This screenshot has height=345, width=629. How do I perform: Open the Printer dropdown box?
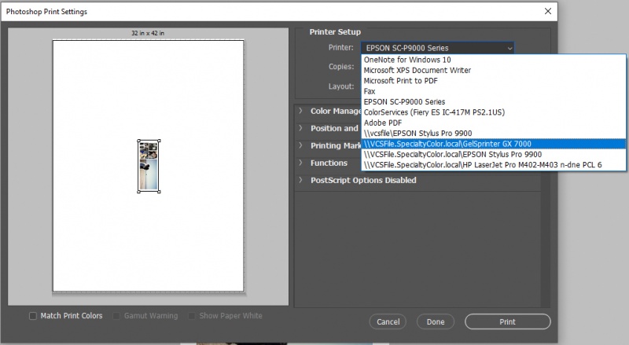pyautogui.click(x=439, y=48)
